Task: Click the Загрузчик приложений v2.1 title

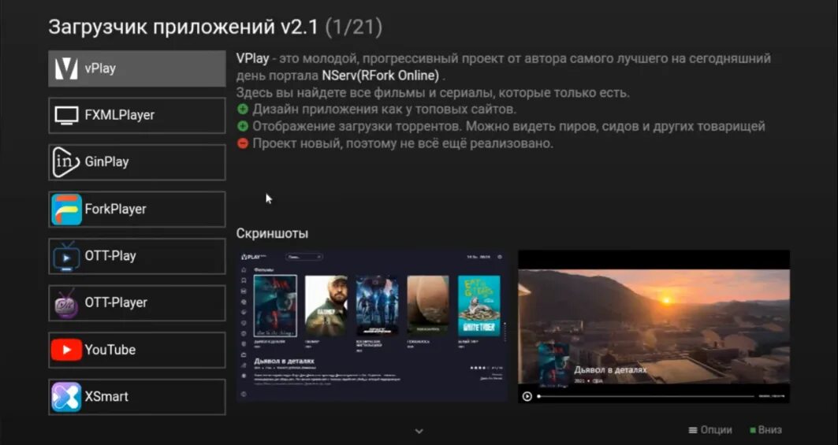Action: point(184,28)
